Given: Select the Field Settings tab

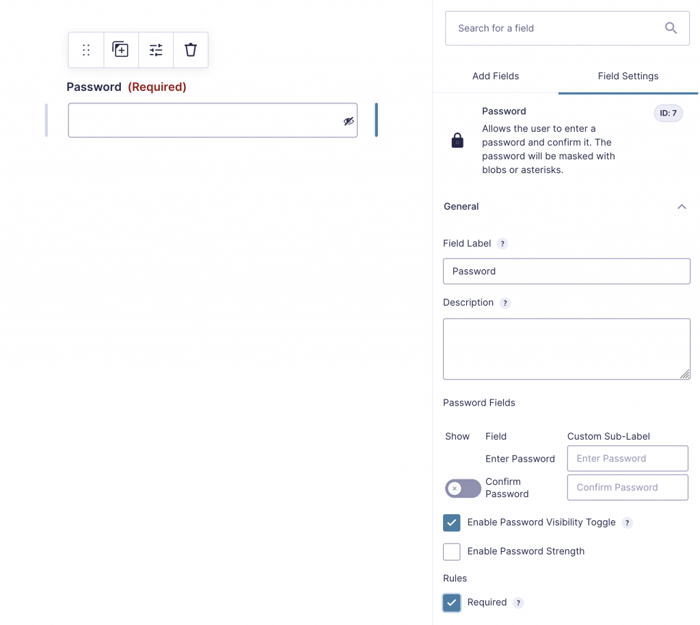Looking at the screenshot, I should point(628,76).
